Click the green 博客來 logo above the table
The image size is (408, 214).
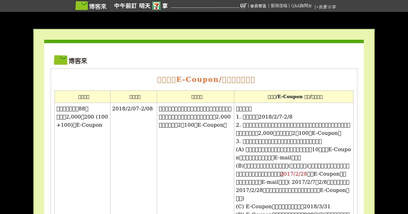click(x=71, y=60)
